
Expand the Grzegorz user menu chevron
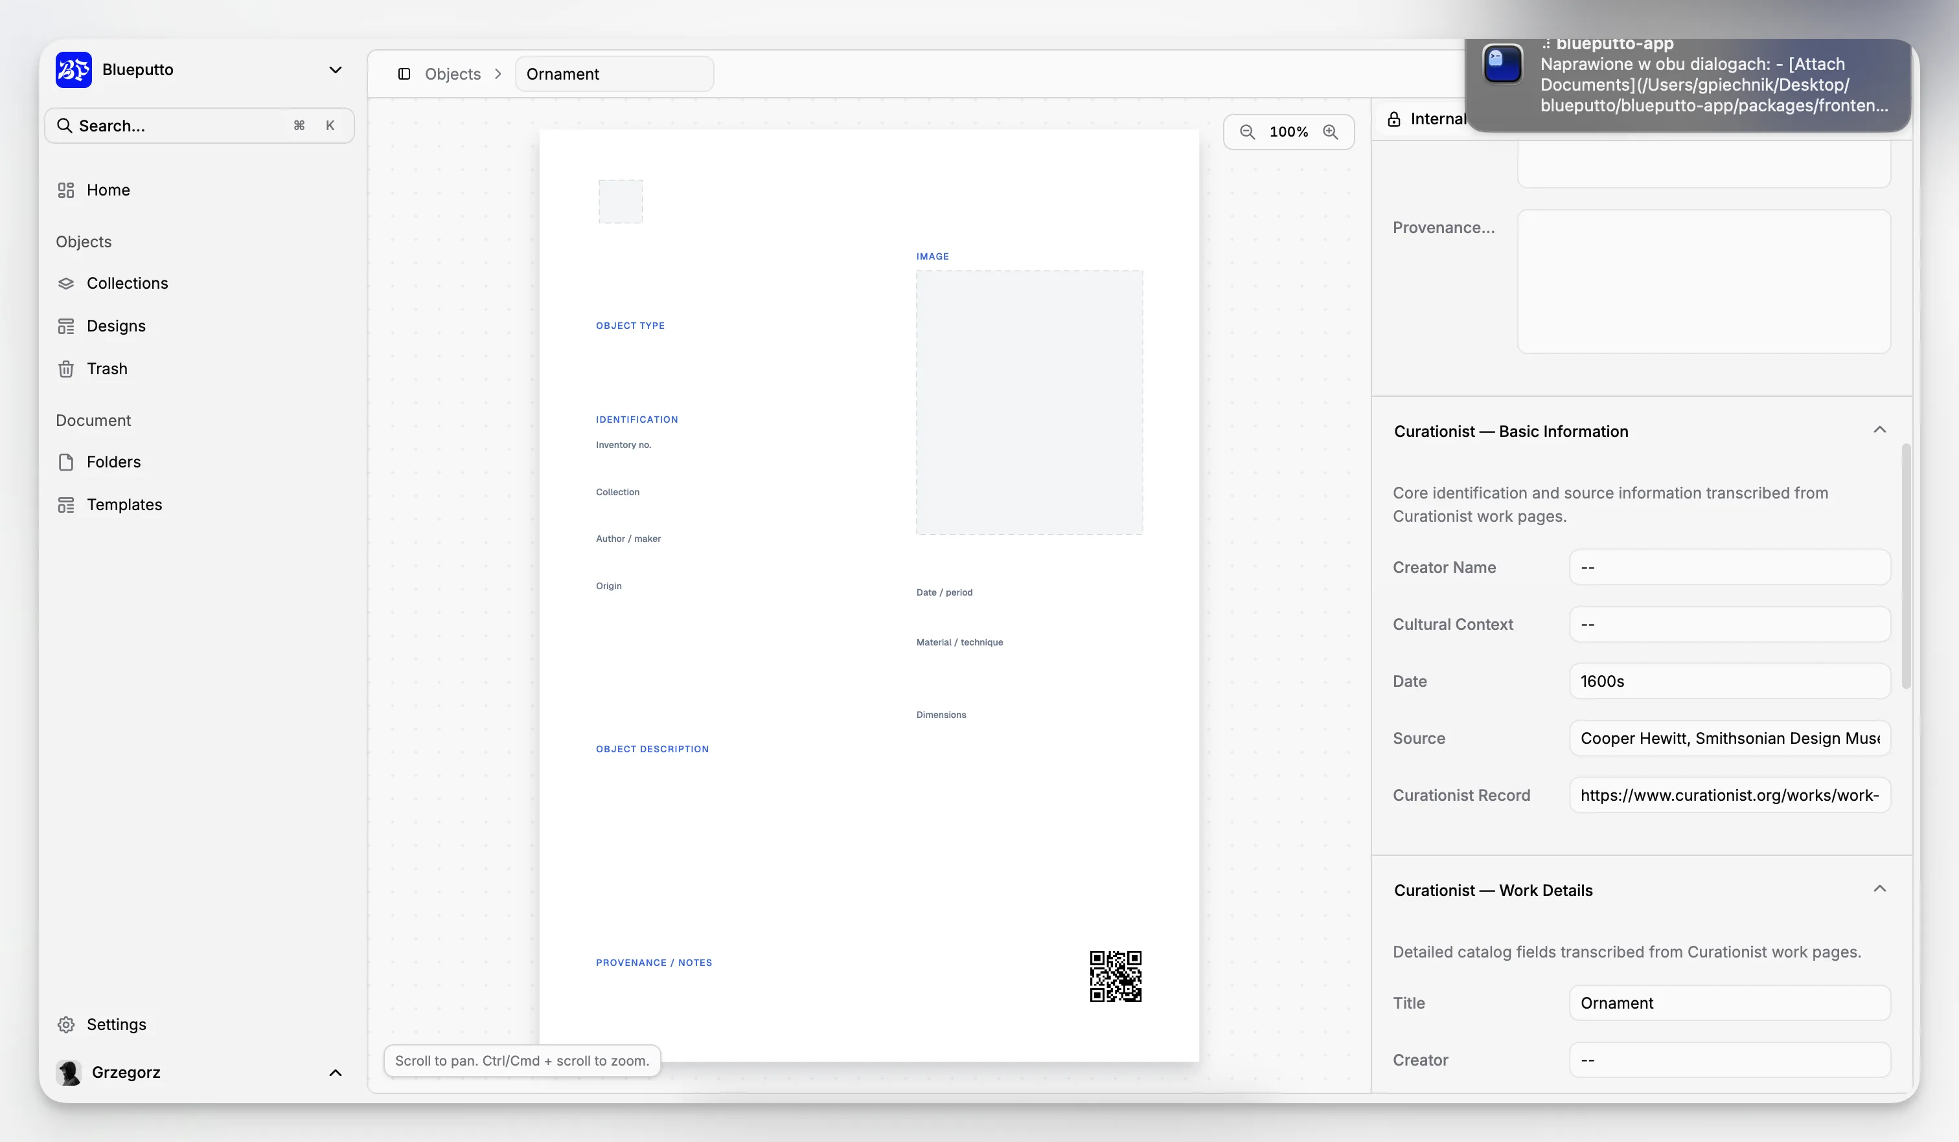pos(335,1073)
